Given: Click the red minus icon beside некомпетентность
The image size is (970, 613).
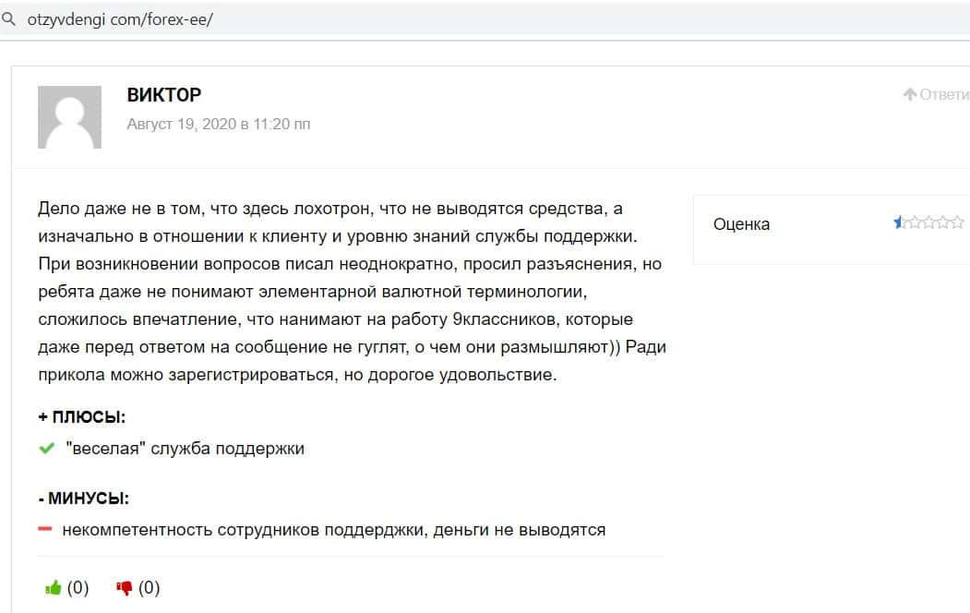Looking at the screenshot, I should [45, 530].
